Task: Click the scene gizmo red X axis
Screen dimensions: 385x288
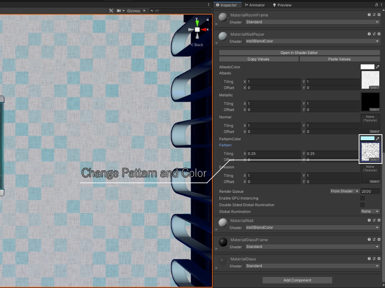Action: point(203,30)
